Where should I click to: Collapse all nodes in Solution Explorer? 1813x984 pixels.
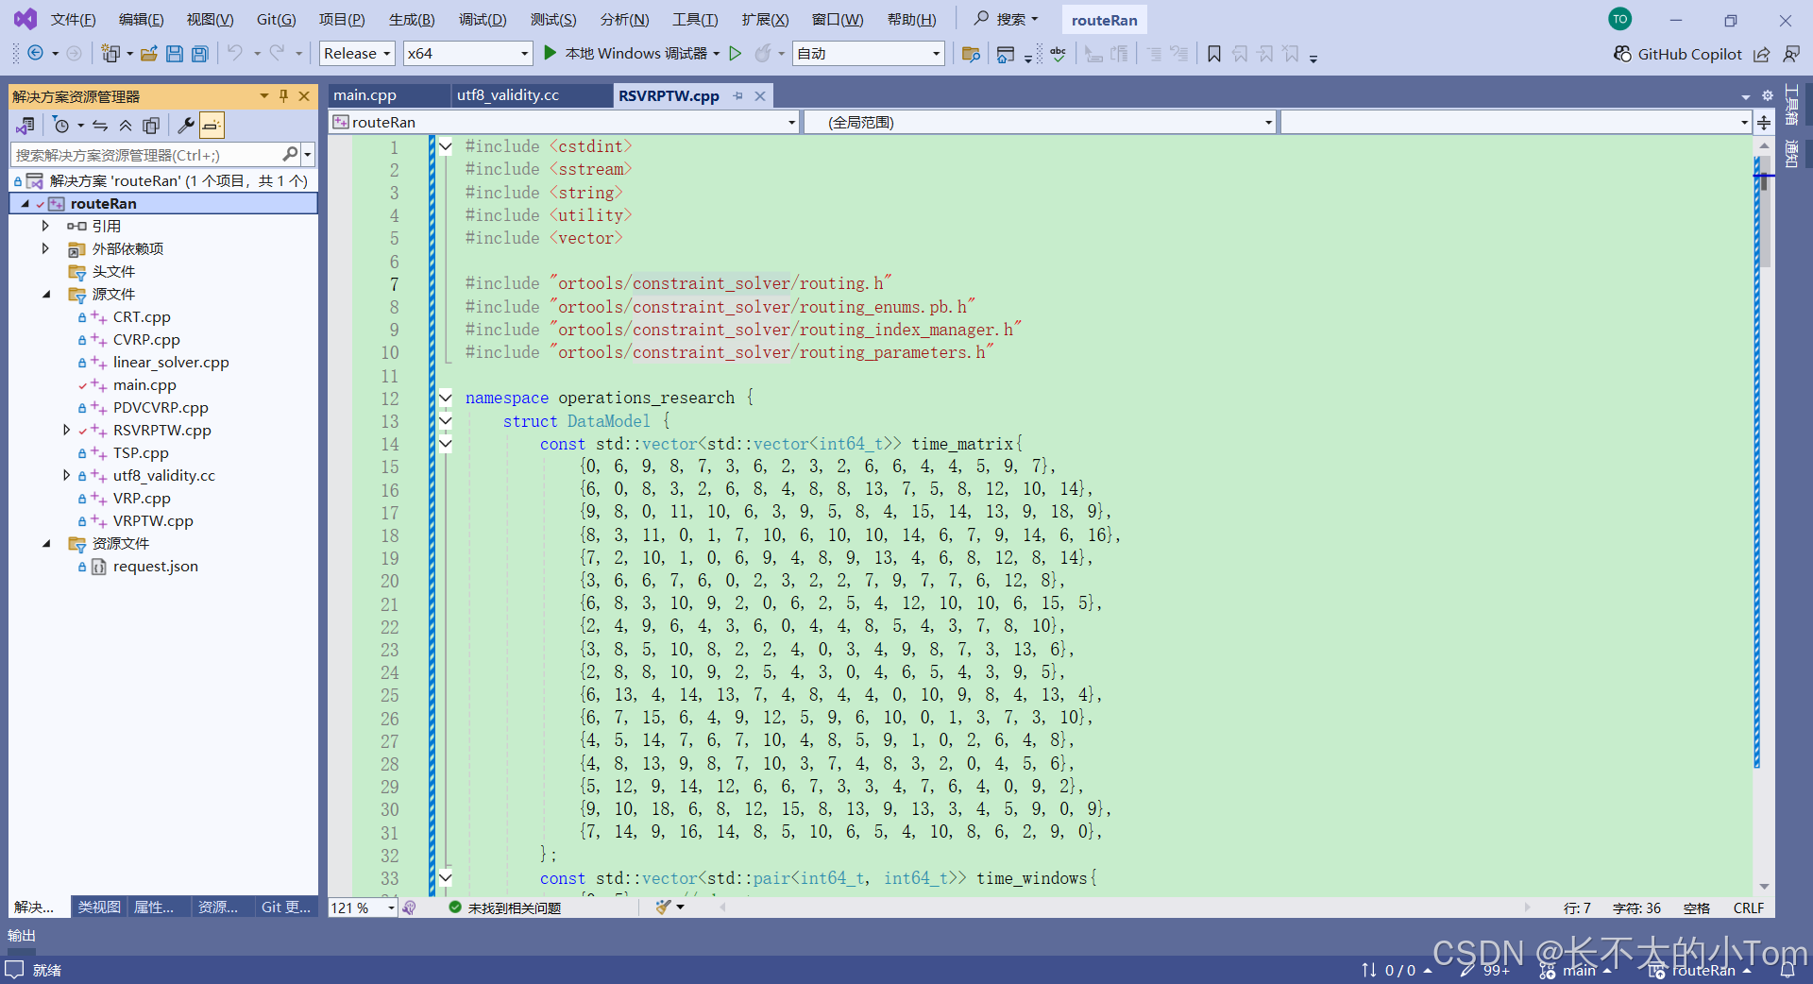click(x=127, y=125)
